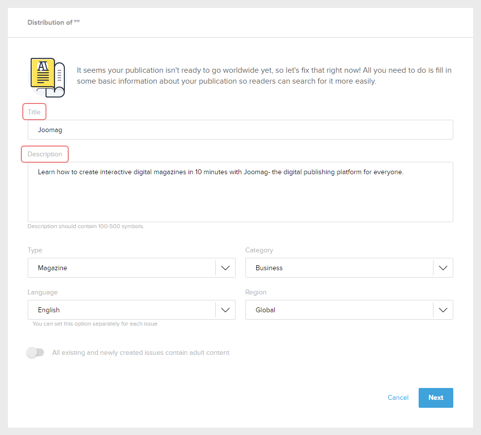Click the per-issue language option note

click(x=95, y=324)
